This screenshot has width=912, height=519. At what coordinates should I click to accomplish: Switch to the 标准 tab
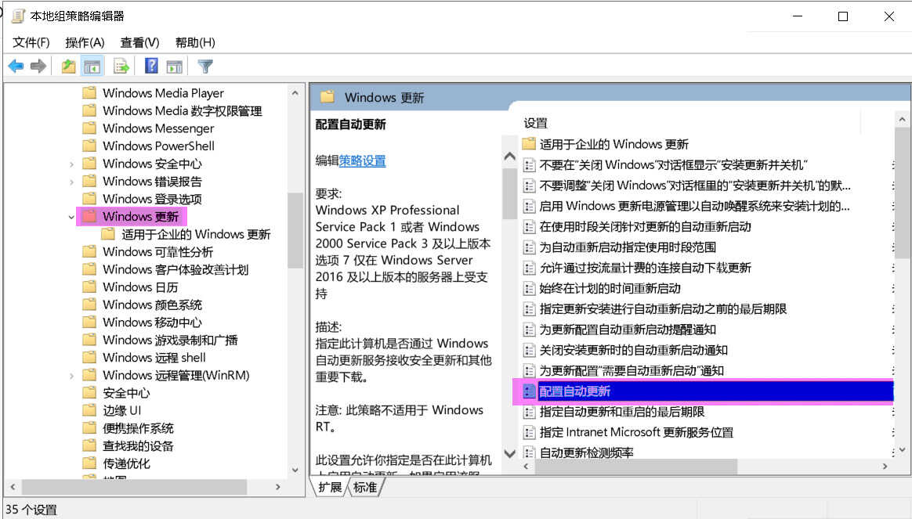pyautogui.click(x=365, y=487)
